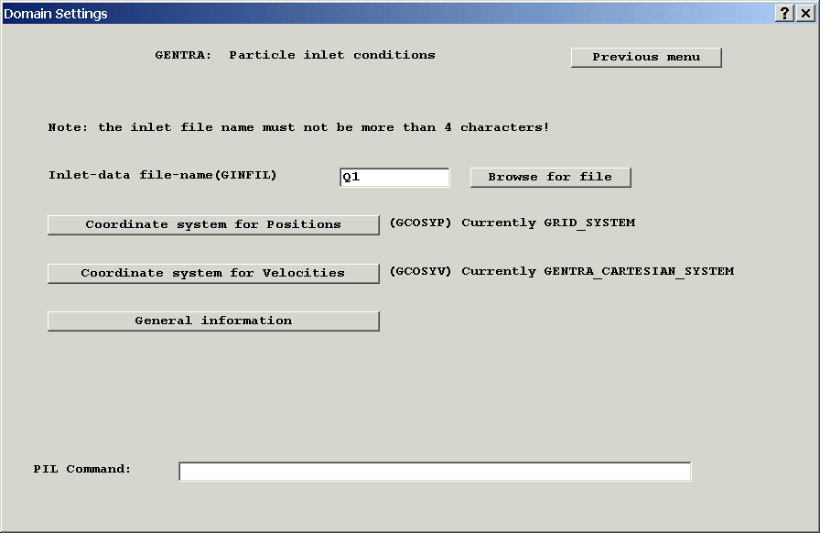Viewport: 820px width, 533px height.
Task: Click the Domain Settings title bar
Action: pyautogui.click(x=366, y=13)
